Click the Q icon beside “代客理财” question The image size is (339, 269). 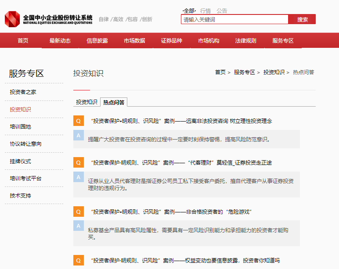point(78,162)
